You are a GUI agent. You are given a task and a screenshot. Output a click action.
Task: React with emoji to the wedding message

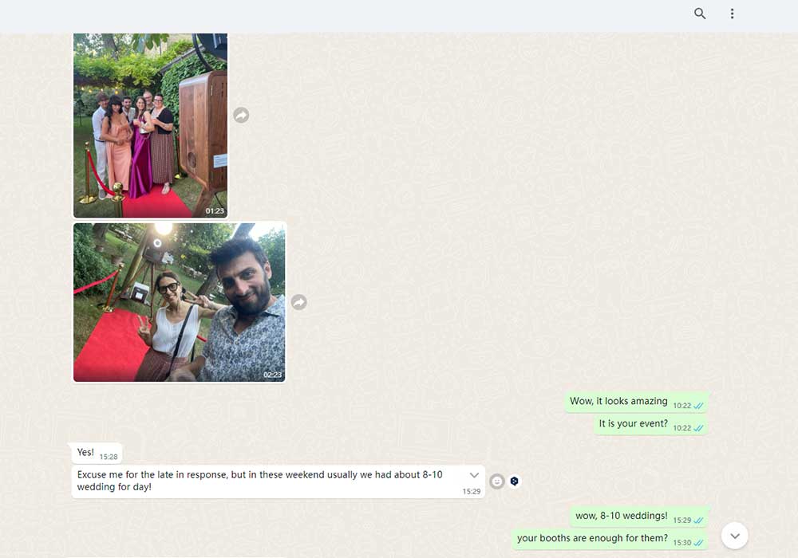(496, 481)
